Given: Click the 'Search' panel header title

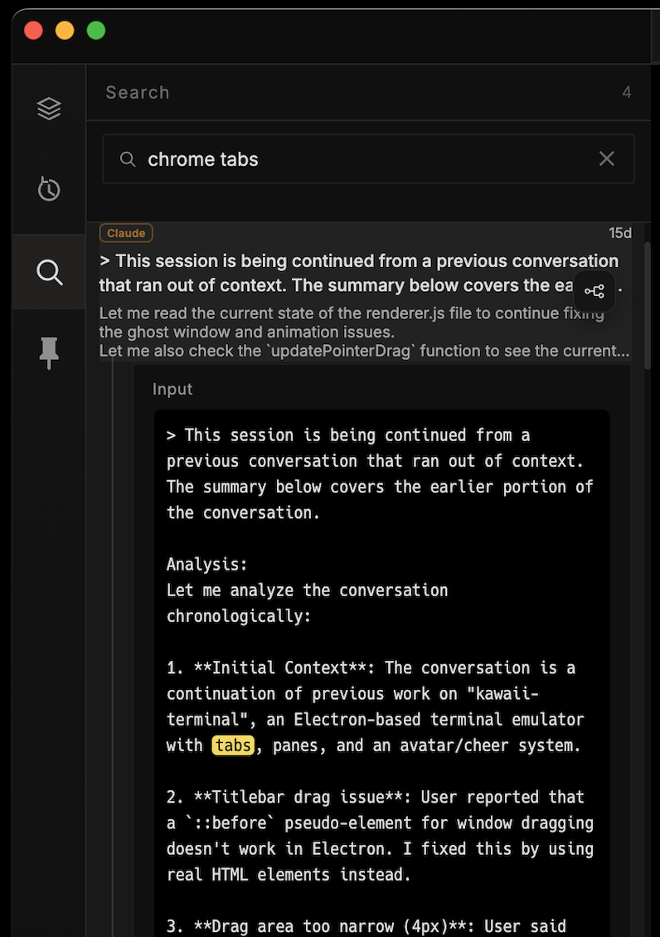Looking at the screenshot, I should point(138,92).
